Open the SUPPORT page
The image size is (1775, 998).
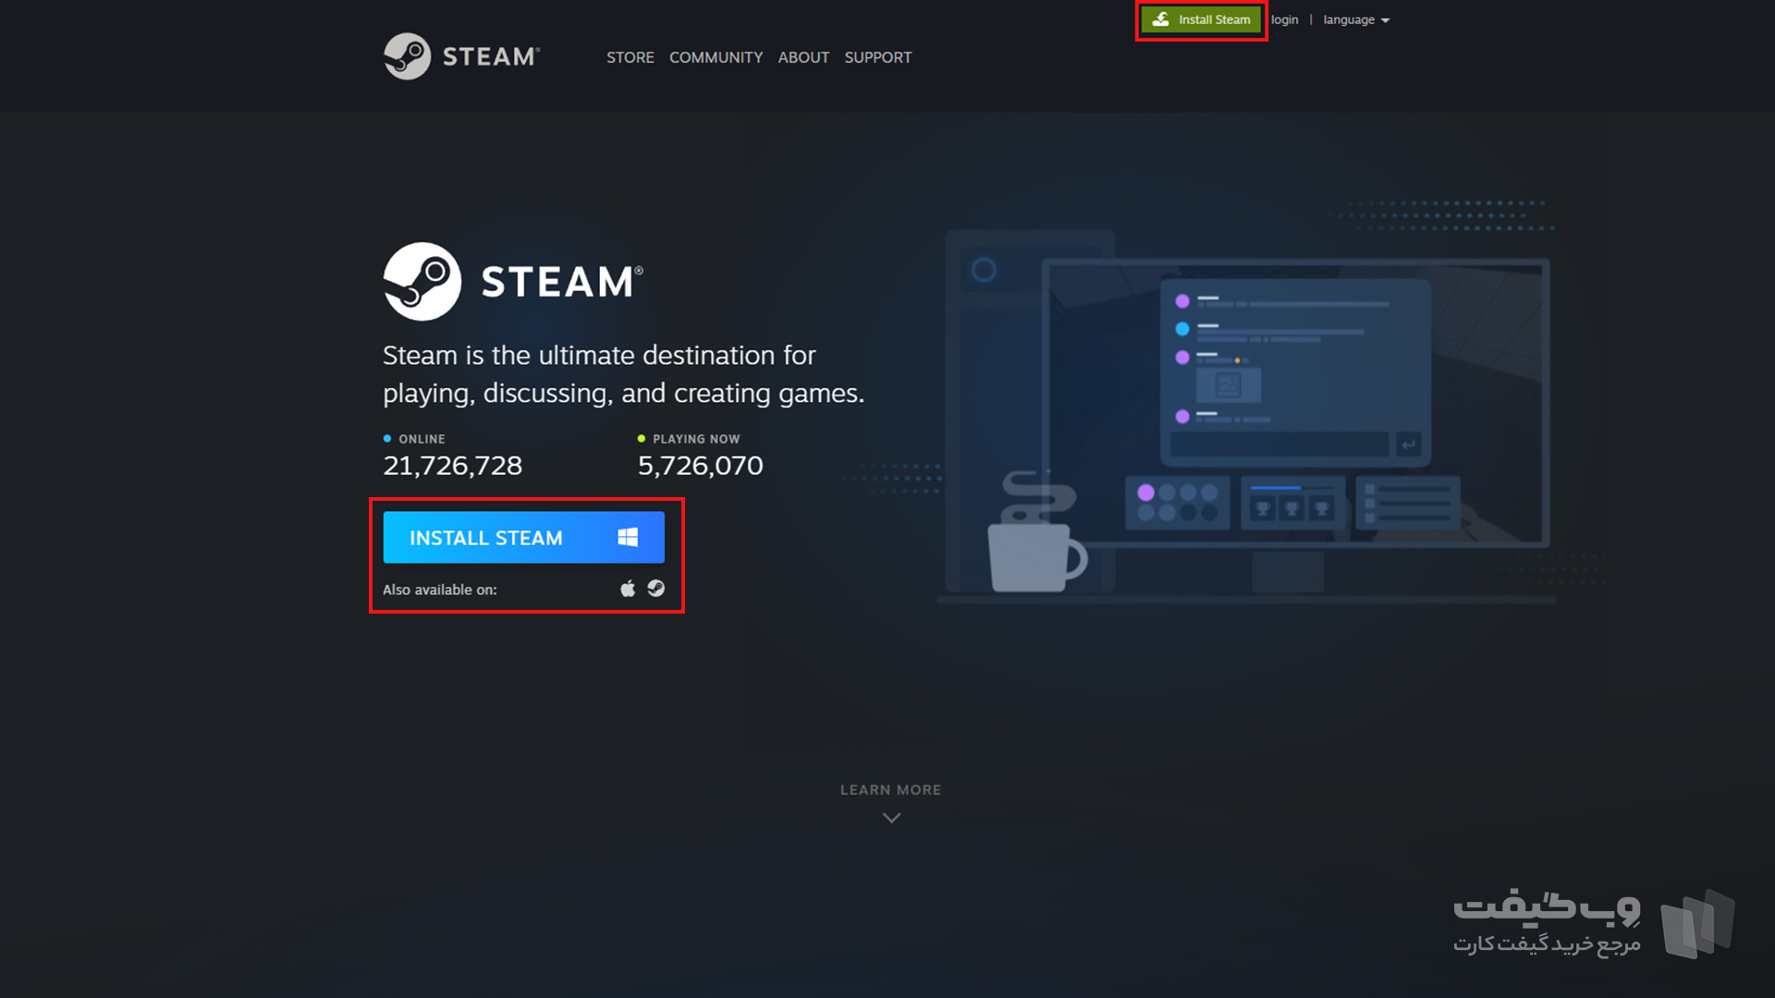coord(877,57)
